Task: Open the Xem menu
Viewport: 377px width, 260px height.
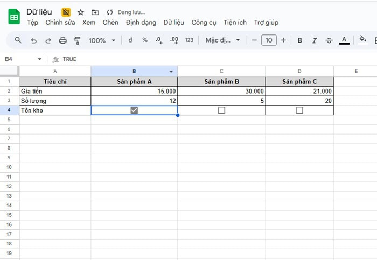Action: [x=89, y=23]
